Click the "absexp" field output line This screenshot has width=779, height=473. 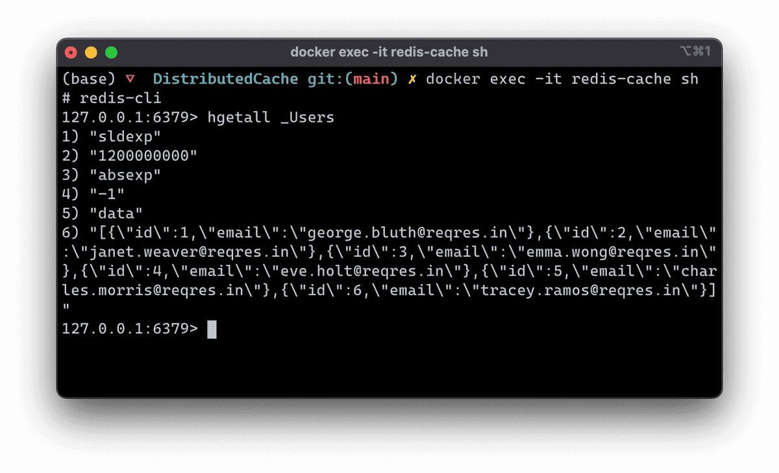click(x=112, y=175)
